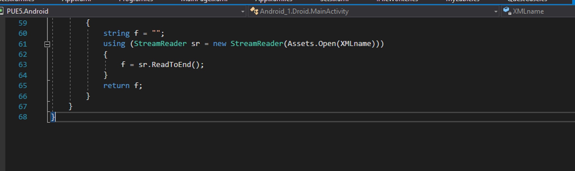Image resolution: width=575 pixels, height=171 pixels.
Task: Place cursor on 'string' keyword at line 60
Action: coord(116,33)
